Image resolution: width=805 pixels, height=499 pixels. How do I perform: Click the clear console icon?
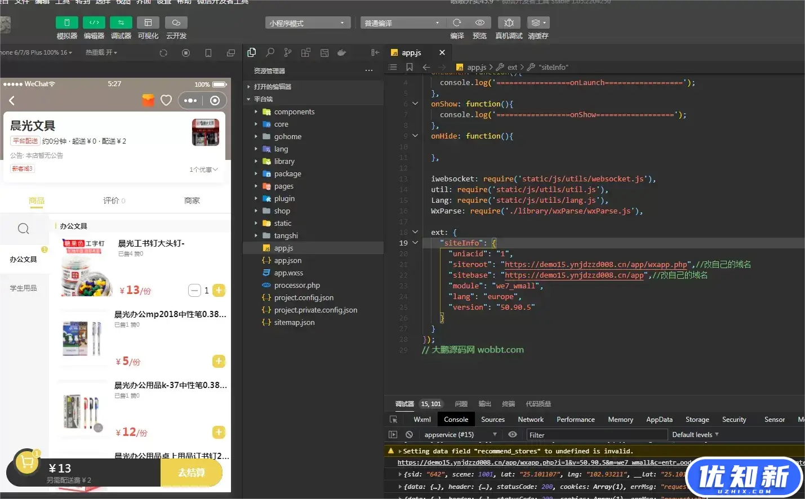coord(410,435)
